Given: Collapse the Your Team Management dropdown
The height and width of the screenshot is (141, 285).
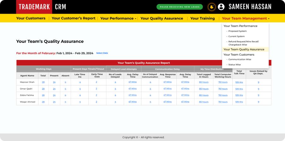Looking at the screenshot, I should point(246,18).
